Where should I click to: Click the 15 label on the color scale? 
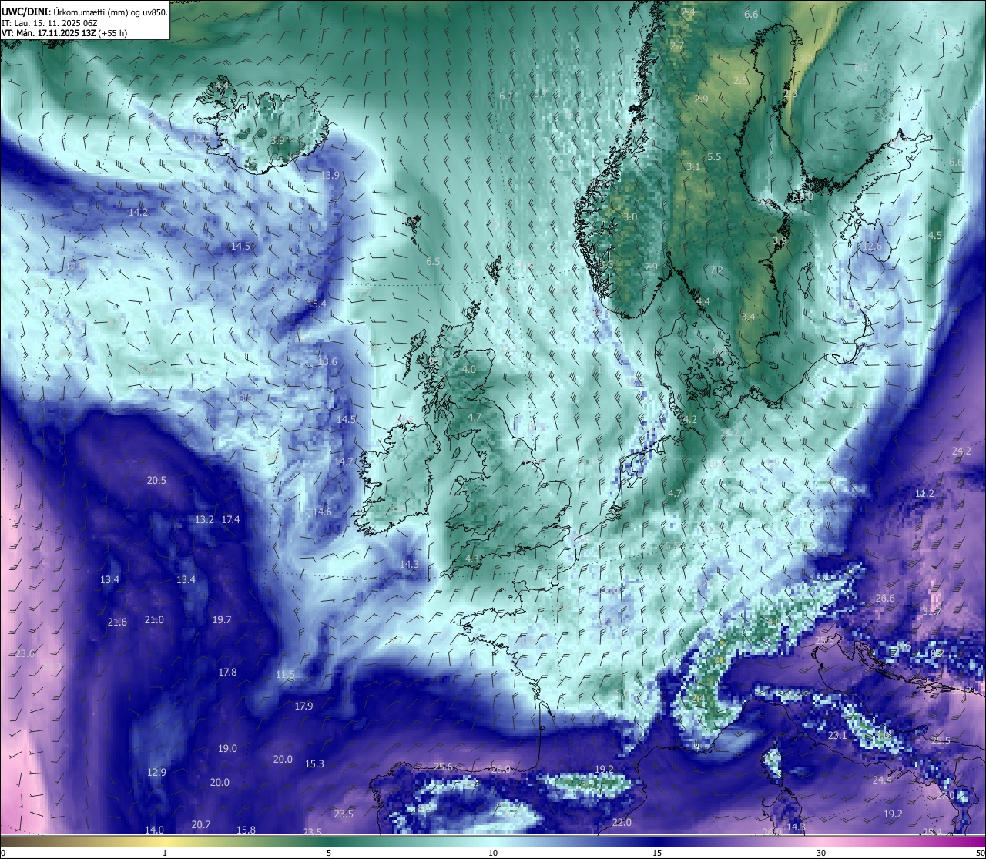657,853
